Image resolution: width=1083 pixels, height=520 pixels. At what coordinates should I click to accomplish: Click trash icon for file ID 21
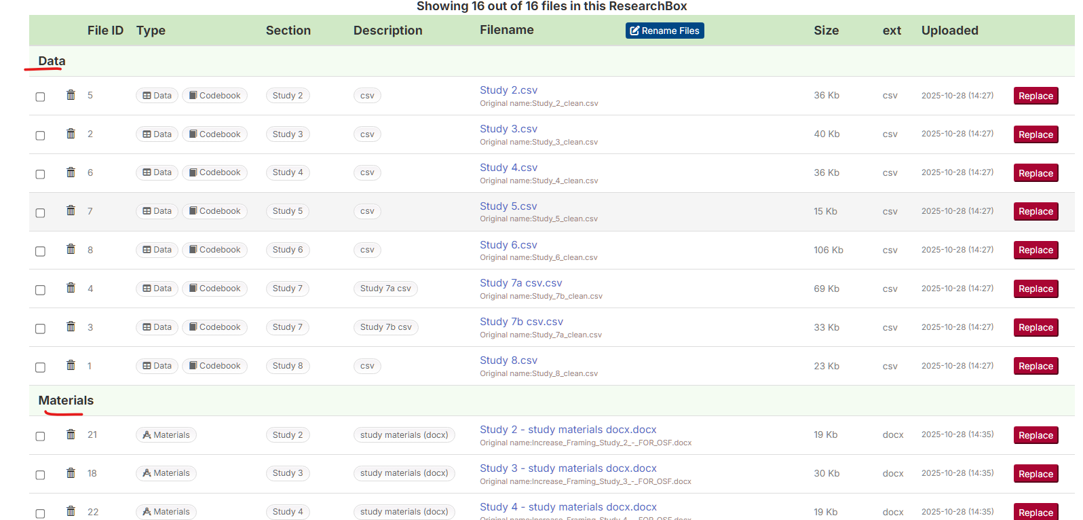(71, 434)
